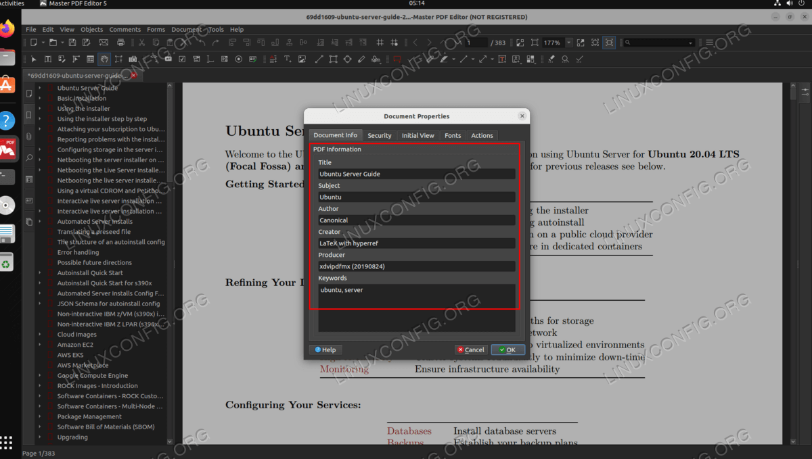Open the Attachments paperclip side panel
The image size is (812, 459).
point(29,137)
